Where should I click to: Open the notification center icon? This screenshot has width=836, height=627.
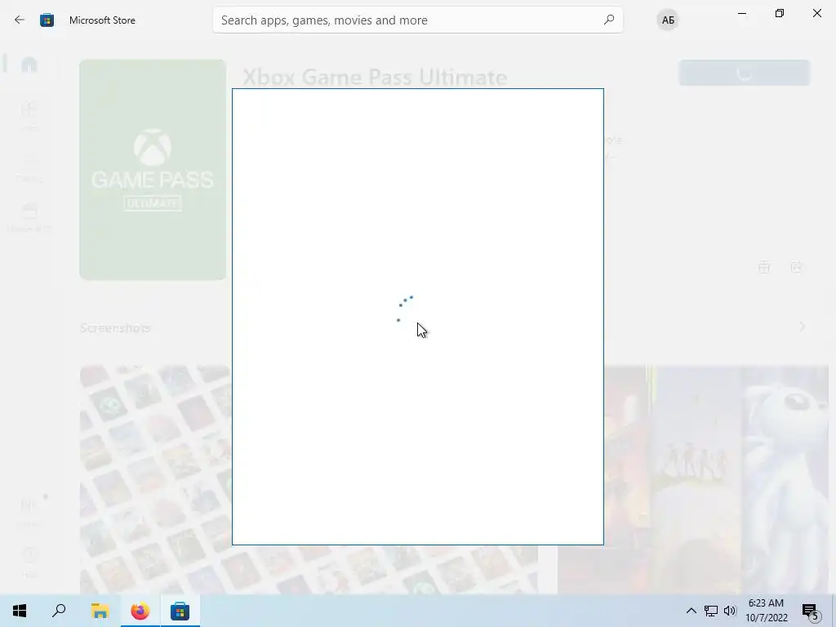[x=811, y=611]
